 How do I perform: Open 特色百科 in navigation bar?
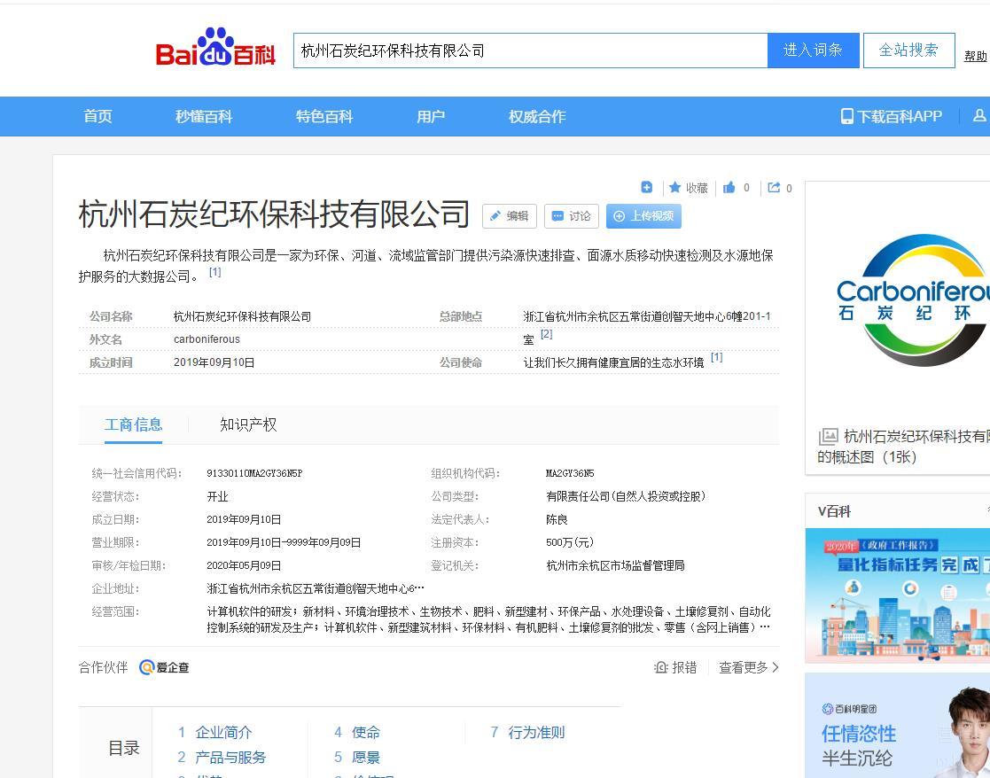pyautogui.click(x=324, y=116)
